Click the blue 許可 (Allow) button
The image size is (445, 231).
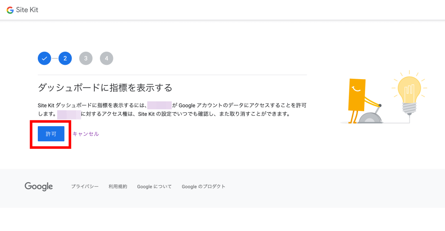[x=51, y=134]
